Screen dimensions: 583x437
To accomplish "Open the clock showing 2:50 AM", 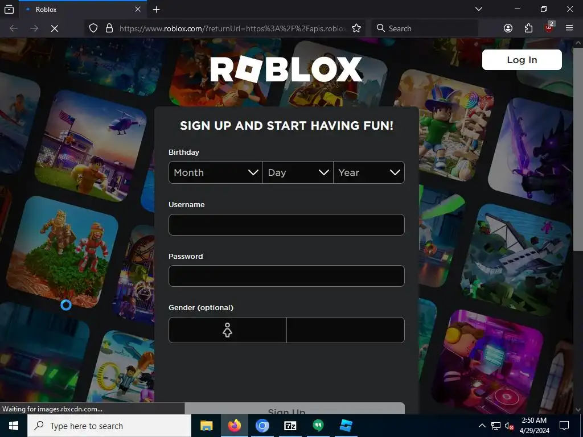I will (x=534, y=426).
